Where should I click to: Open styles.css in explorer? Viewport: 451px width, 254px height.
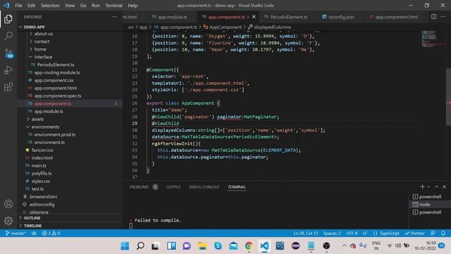point(41,181)
